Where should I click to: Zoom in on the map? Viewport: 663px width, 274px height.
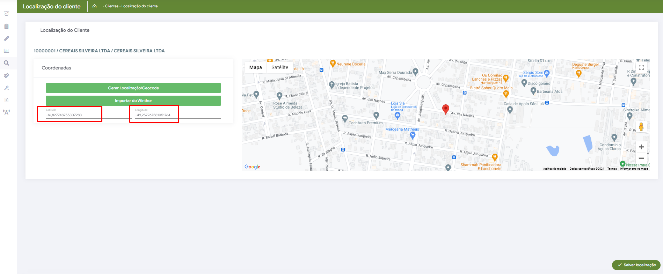pyautogui.click(x=641, y=147)
